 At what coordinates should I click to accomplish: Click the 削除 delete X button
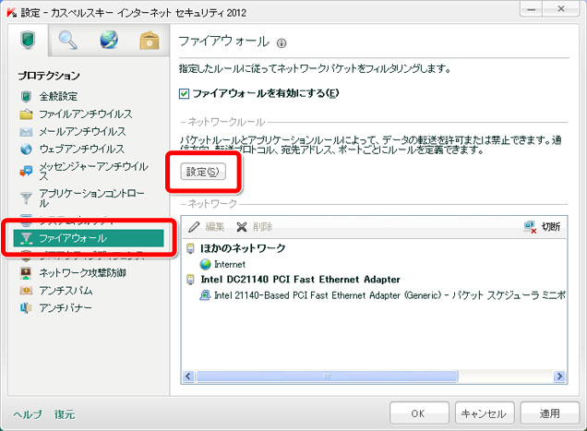[255, 226]
